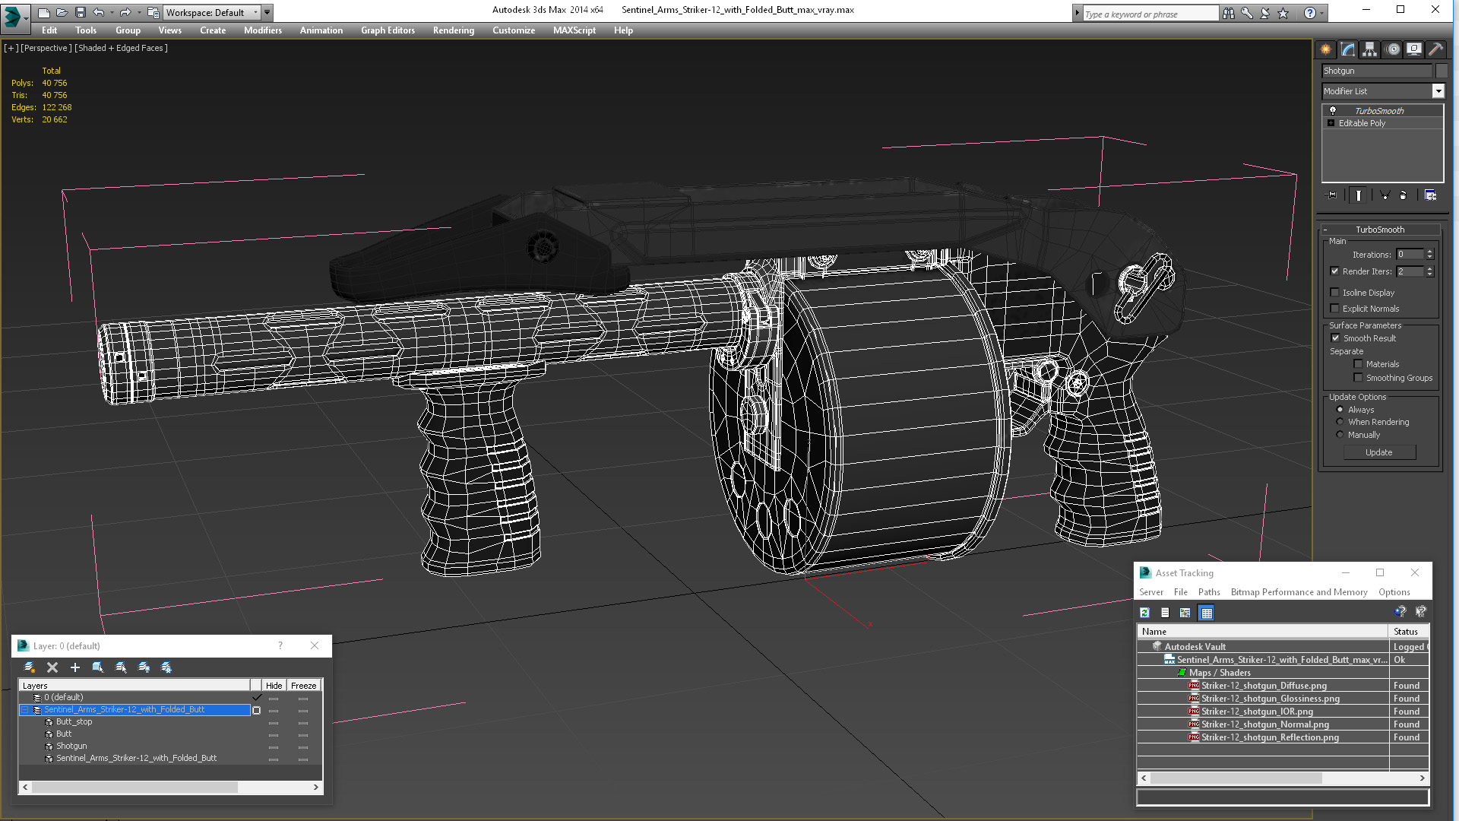Screen dimensions: 1459x821
Task: Open Quick Access toolbar customize arrow
Action: 267,12
